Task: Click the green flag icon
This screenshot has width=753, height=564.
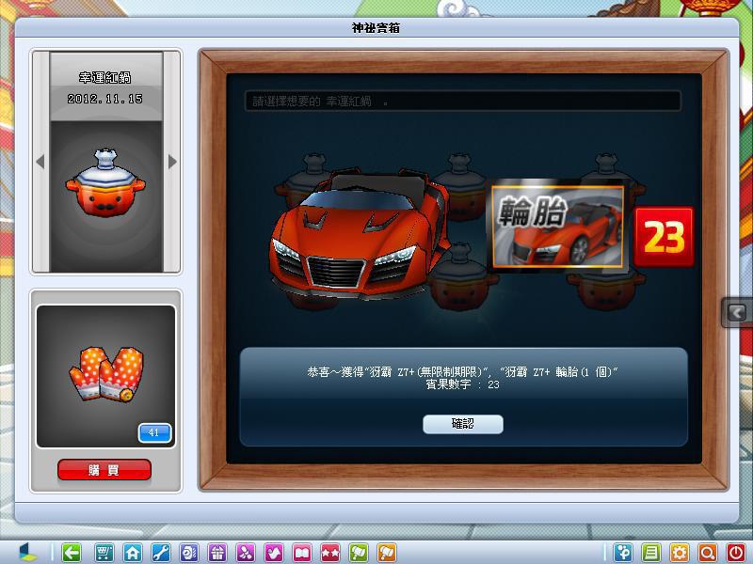Action: (359, 553)
